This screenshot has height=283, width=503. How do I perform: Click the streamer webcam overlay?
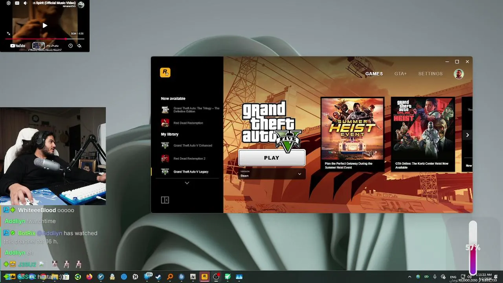pyautogui.click(x=53, y=156)
